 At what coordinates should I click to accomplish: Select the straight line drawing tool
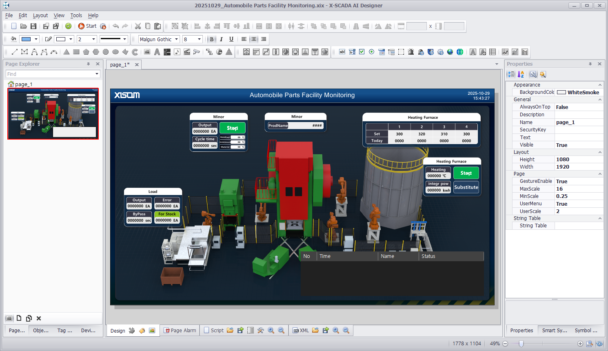coord(15,52)
